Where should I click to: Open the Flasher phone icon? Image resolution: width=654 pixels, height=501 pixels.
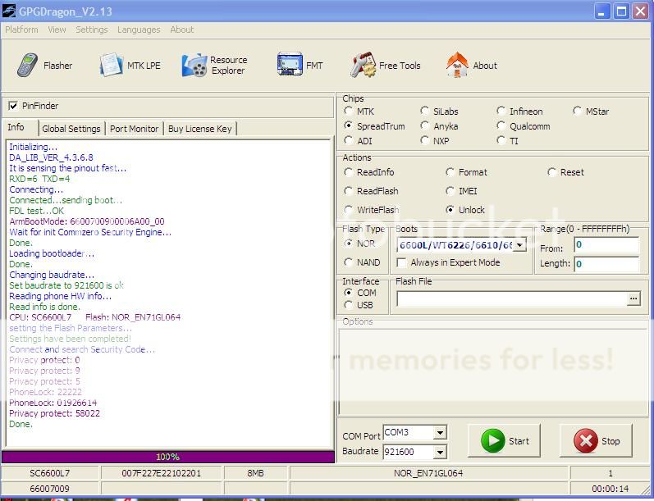(x=28, y=66)
